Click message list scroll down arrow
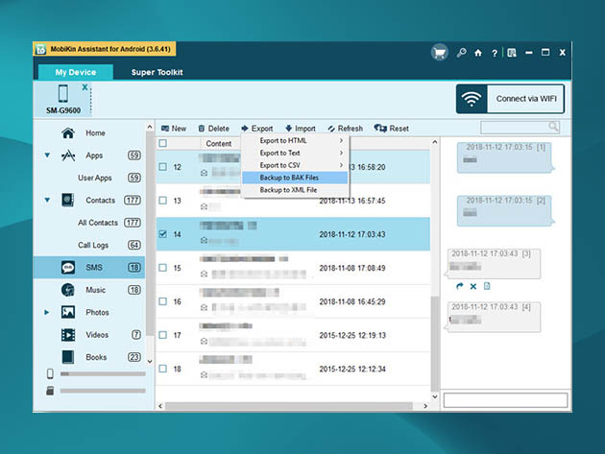The height and width of the screenshot is (454, 605). point(435,396)
